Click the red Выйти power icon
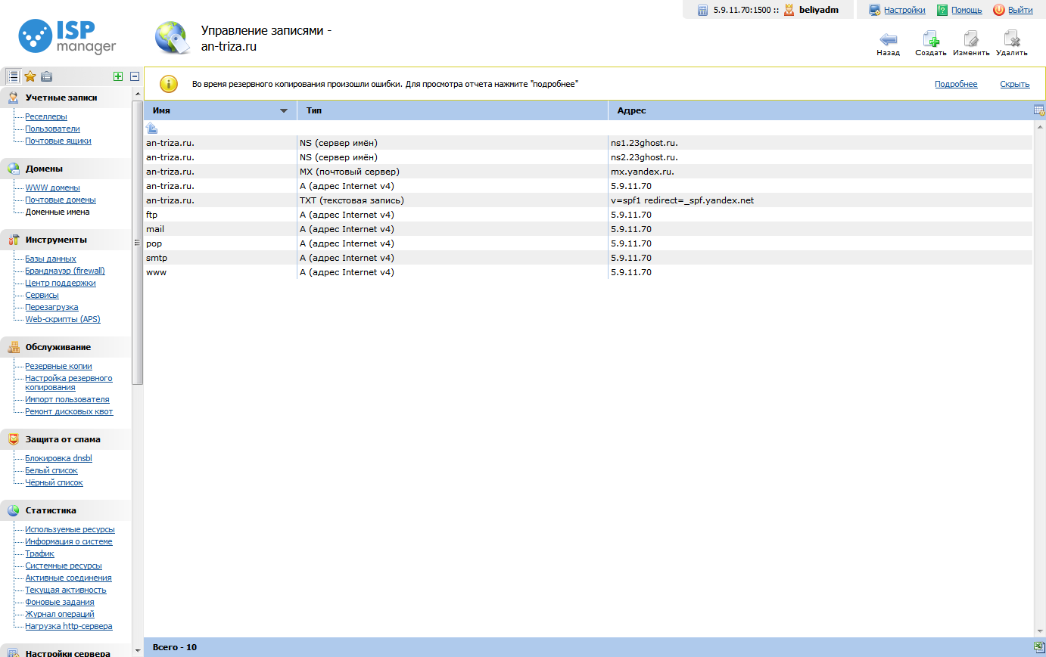 click(999, 10)
